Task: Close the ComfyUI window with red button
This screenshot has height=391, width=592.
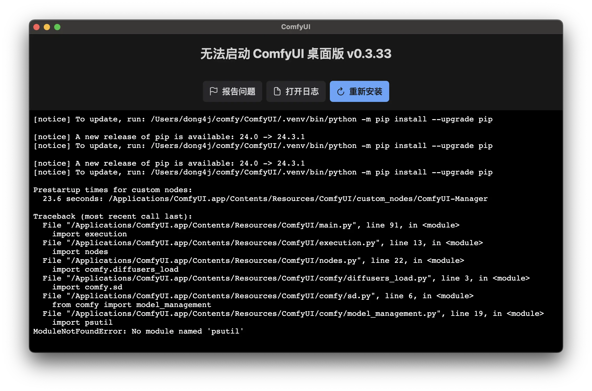Action: 37,27
